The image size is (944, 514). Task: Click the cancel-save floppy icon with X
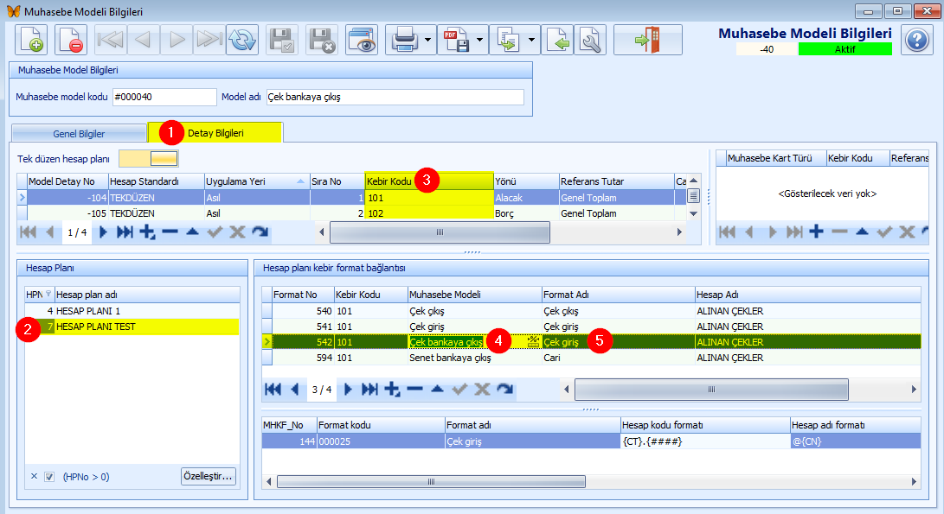click(322, 41)
